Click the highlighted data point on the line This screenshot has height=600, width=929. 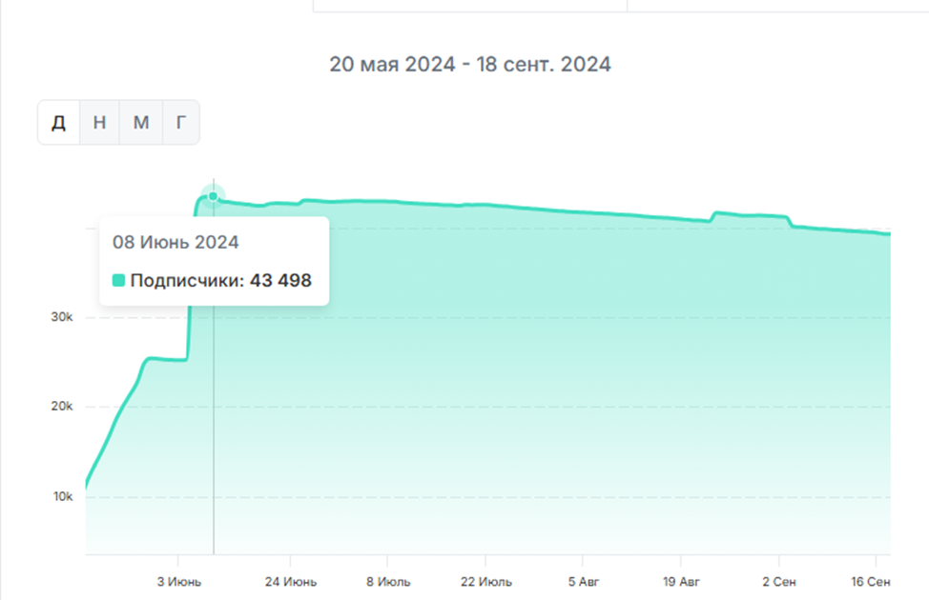pos(214,196)
